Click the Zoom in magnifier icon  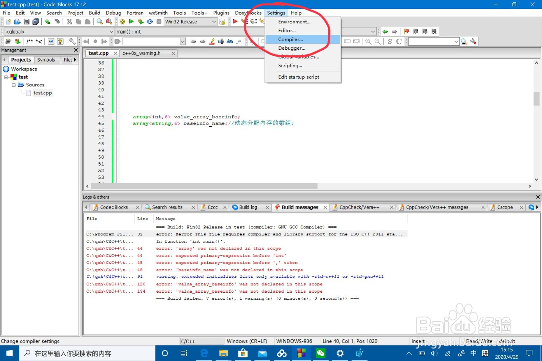click(x=368, y=41)
